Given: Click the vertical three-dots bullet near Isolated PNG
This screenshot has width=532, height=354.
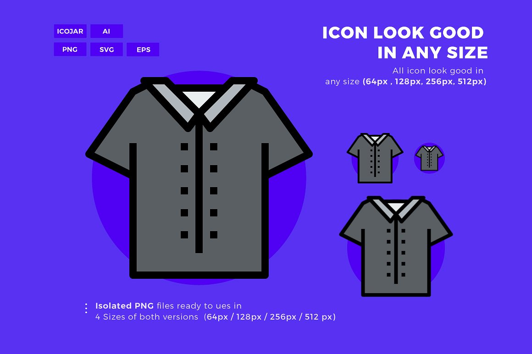Looking at the screenshot, I should pos(86,308).
